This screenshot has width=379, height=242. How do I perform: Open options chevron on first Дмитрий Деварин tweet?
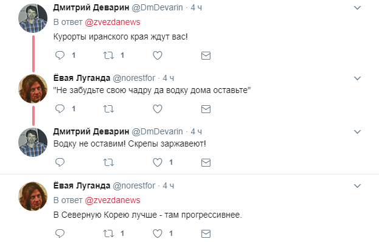(357, 8)
